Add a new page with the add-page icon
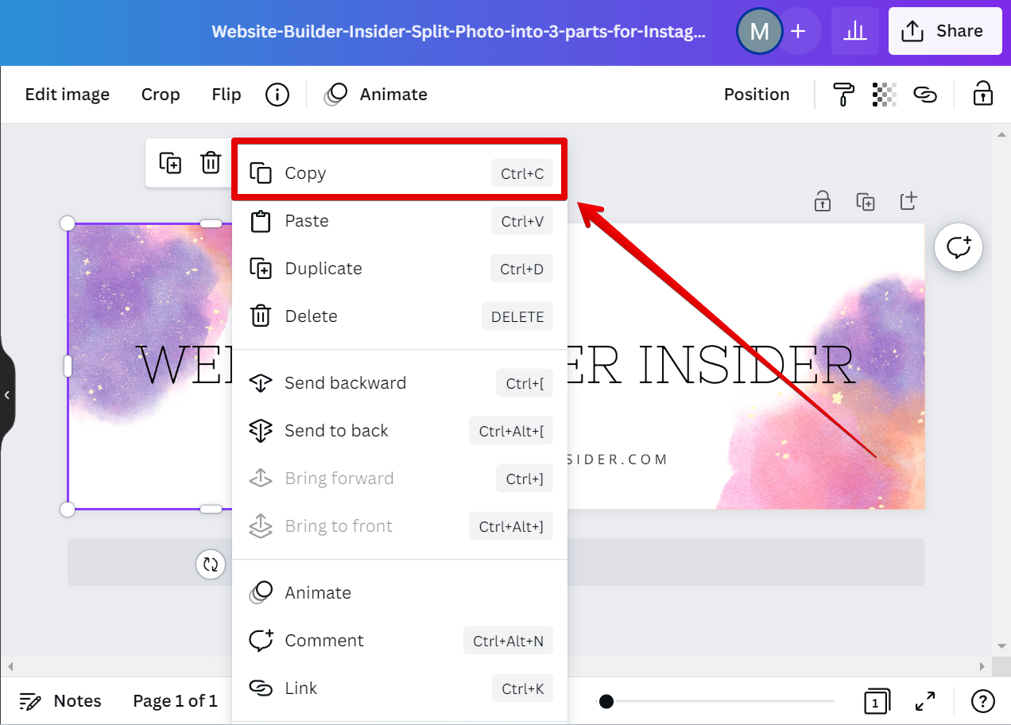 908,201
